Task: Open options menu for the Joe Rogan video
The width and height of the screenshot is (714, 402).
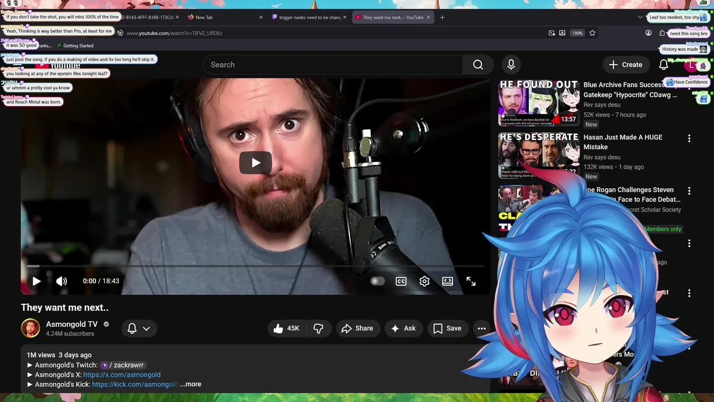Action: tap(689, 191)
